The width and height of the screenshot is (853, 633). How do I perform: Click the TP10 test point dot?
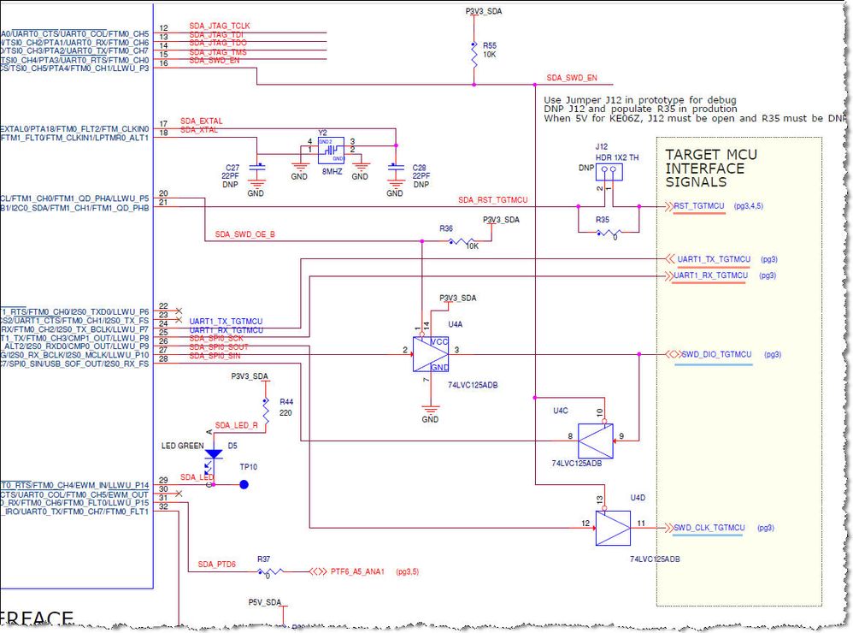[244, 484]
